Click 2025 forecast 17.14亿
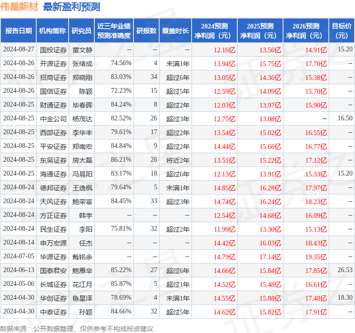 (x=270, y=257)
